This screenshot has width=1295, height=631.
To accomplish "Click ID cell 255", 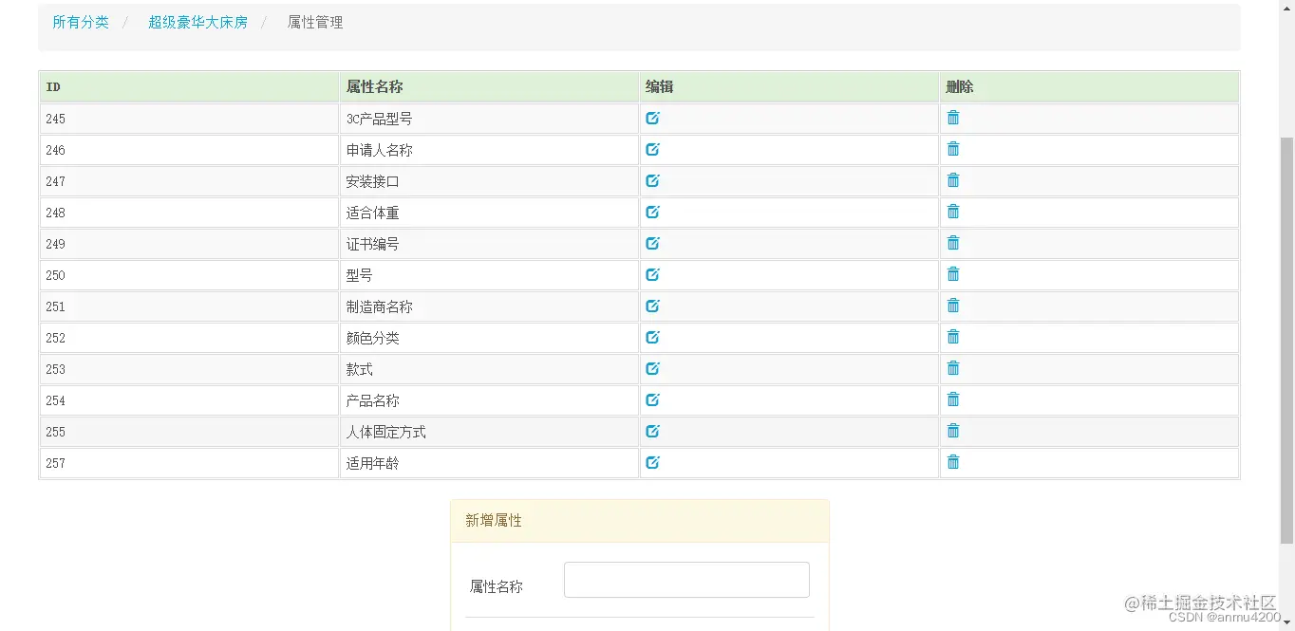I will pyautogui.click(x=190, y=432).
